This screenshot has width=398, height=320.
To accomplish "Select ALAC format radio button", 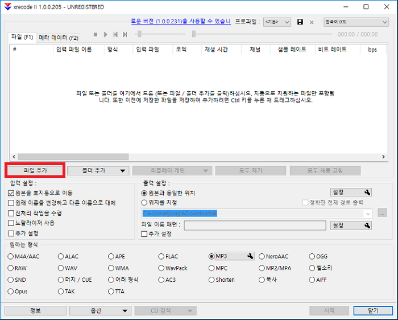I will point(61,256).
